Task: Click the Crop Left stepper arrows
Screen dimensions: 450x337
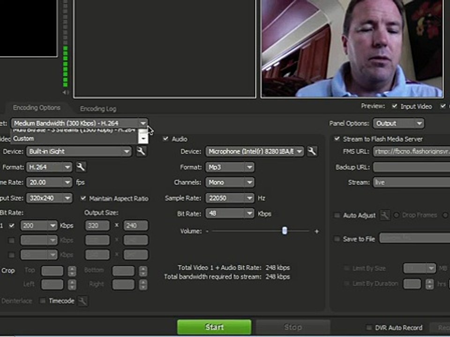Action: (x=72, y=285)
